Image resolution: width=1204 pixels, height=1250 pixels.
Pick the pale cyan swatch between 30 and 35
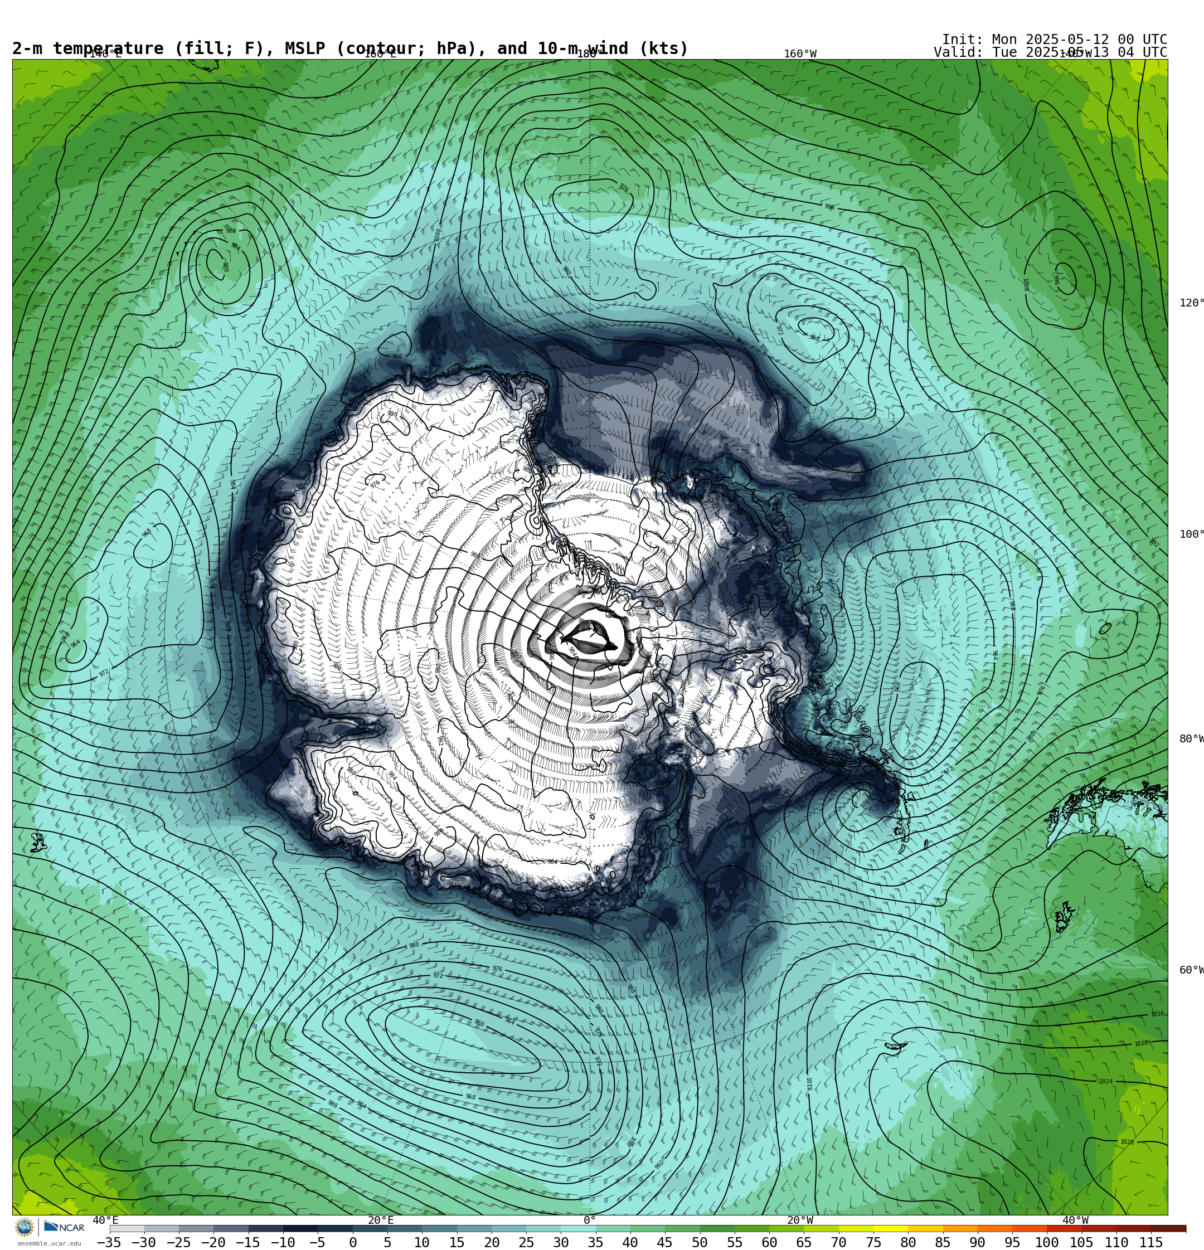point(578,1228)
